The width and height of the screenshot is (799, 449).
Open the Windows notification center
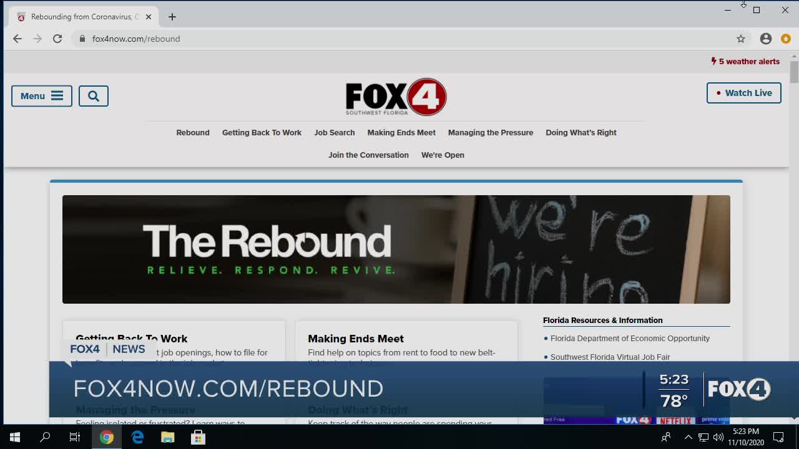(778, 437)
